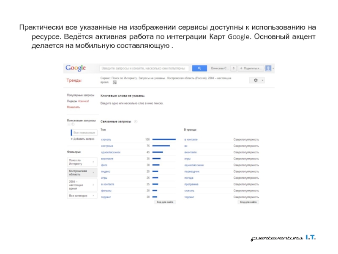338x254 pixels.
Task: Click the value 30 next to фото
Action: coord(148,165)
